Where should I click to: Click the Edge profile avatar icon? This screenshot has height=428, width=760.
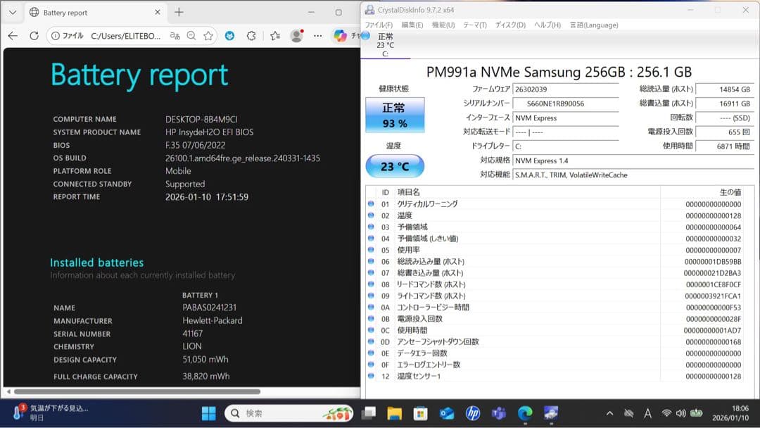[296, 35]
